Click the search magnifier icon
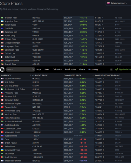The height and width of the screenshot is (163, 131). [x=33, y=69]
